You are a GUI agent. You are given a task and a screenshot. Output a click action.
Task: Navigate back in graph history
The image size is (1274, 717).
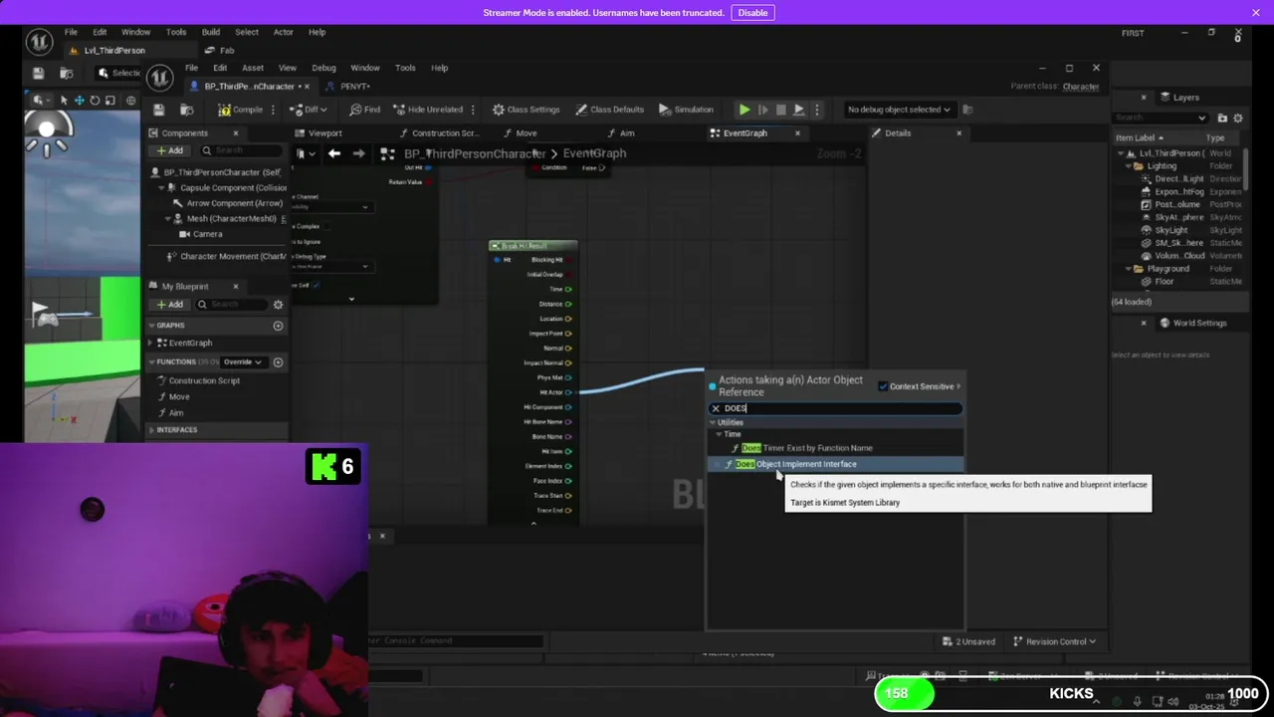pos(334,153)
